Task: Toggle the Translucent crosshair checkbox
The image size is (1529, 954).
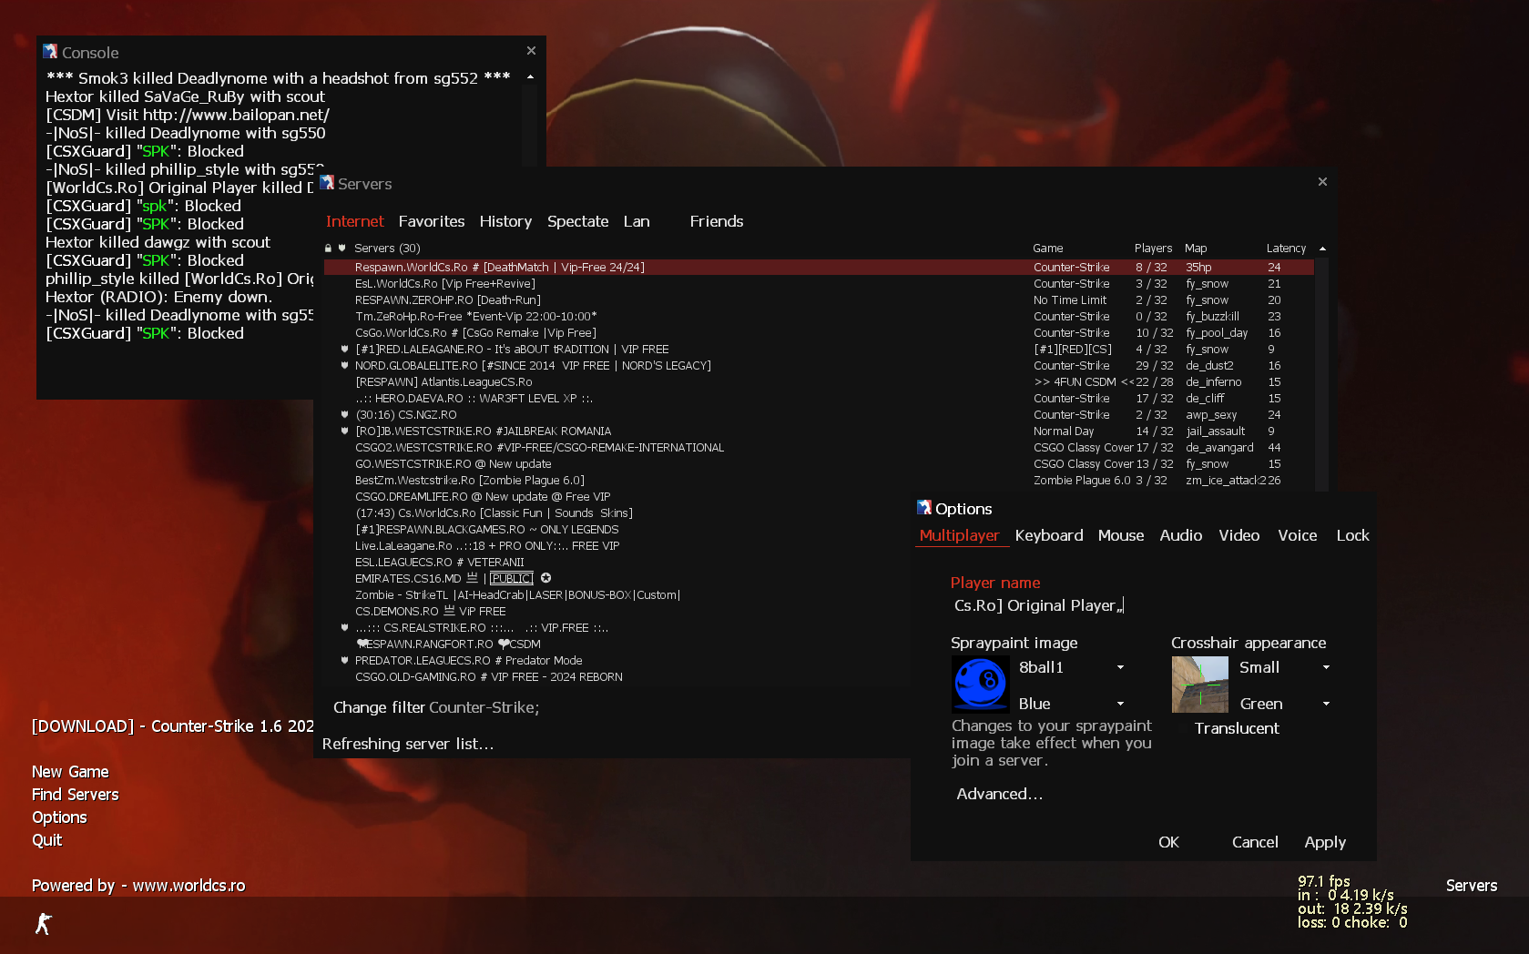Action: 1184,728
